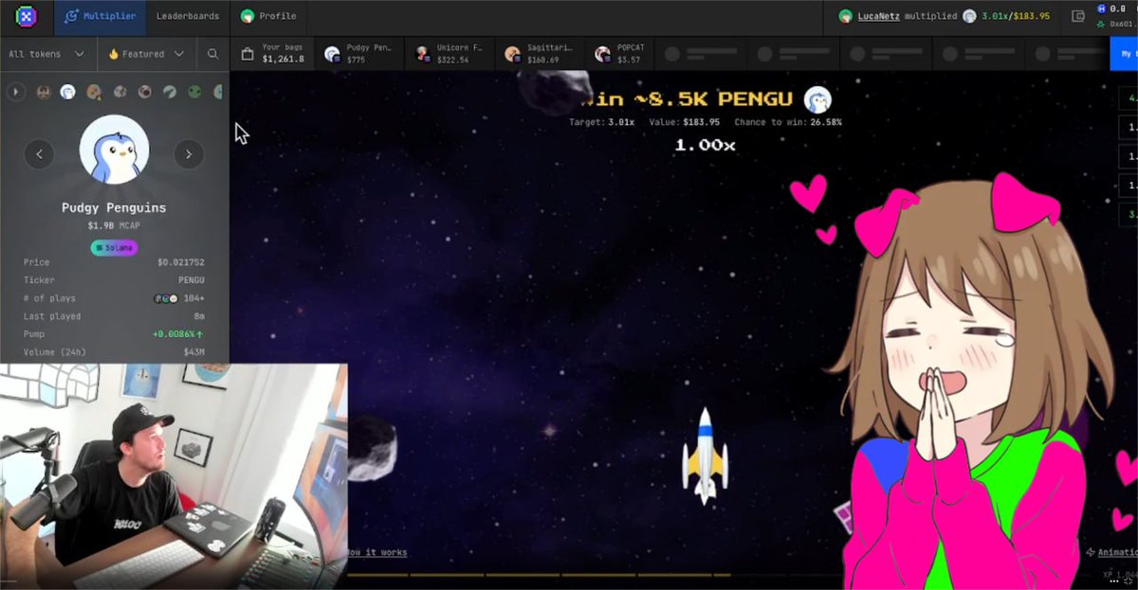Click the 104+ plays count

[x=194, y=298]
